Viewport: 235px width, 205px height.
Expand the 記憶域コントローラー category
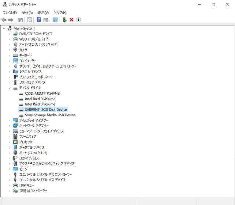point(10,191)
